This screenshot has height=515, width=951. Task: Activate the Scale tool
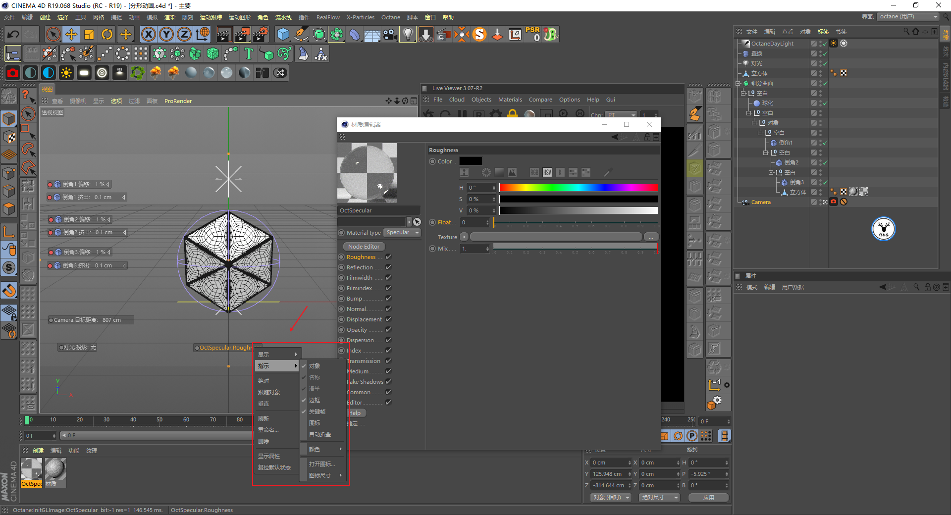89,34
